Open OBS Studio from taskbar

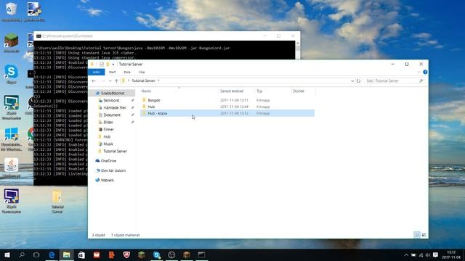coord(171,254)
